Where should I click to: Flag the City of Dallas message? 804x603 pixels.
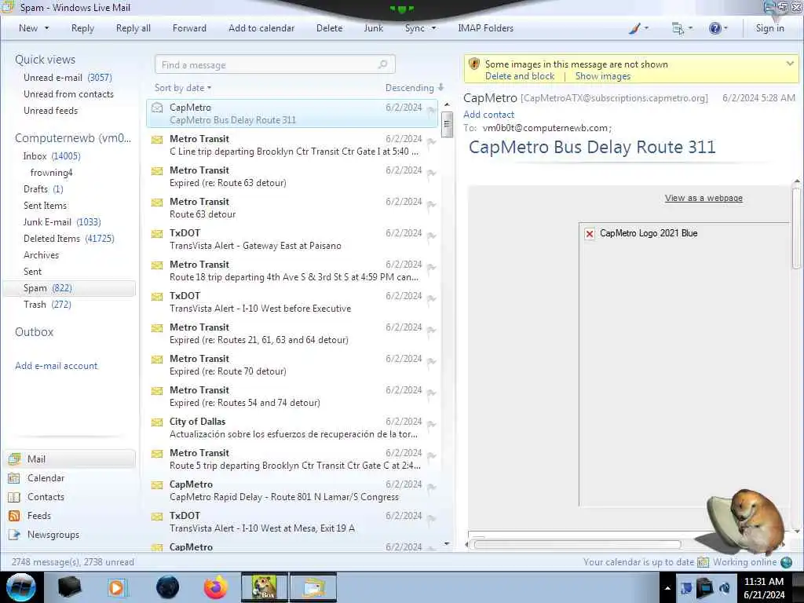(x=432, y=425)
